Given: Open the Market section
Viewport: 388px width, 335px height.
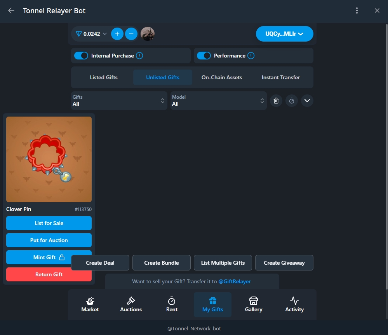Looking at the screenshot, I should click(90, 304).
